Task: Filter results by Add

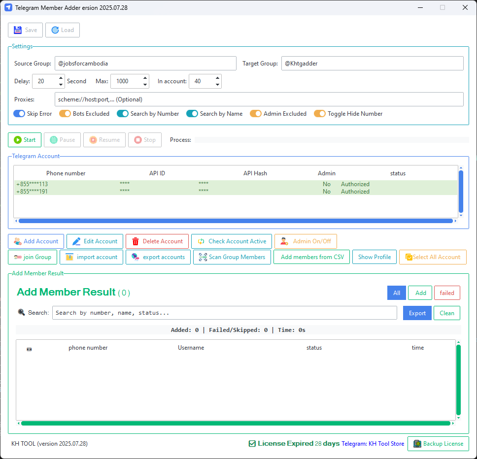Action: [x=420, y=293]
